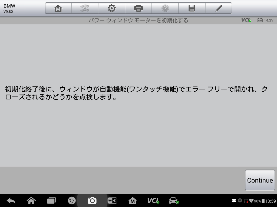Open the MaxiSys home icon in top toolbar

(58, 8)
